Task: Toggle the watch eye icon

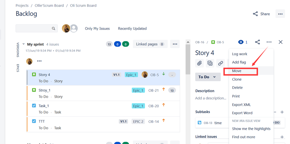Action: tap(241, 42)
